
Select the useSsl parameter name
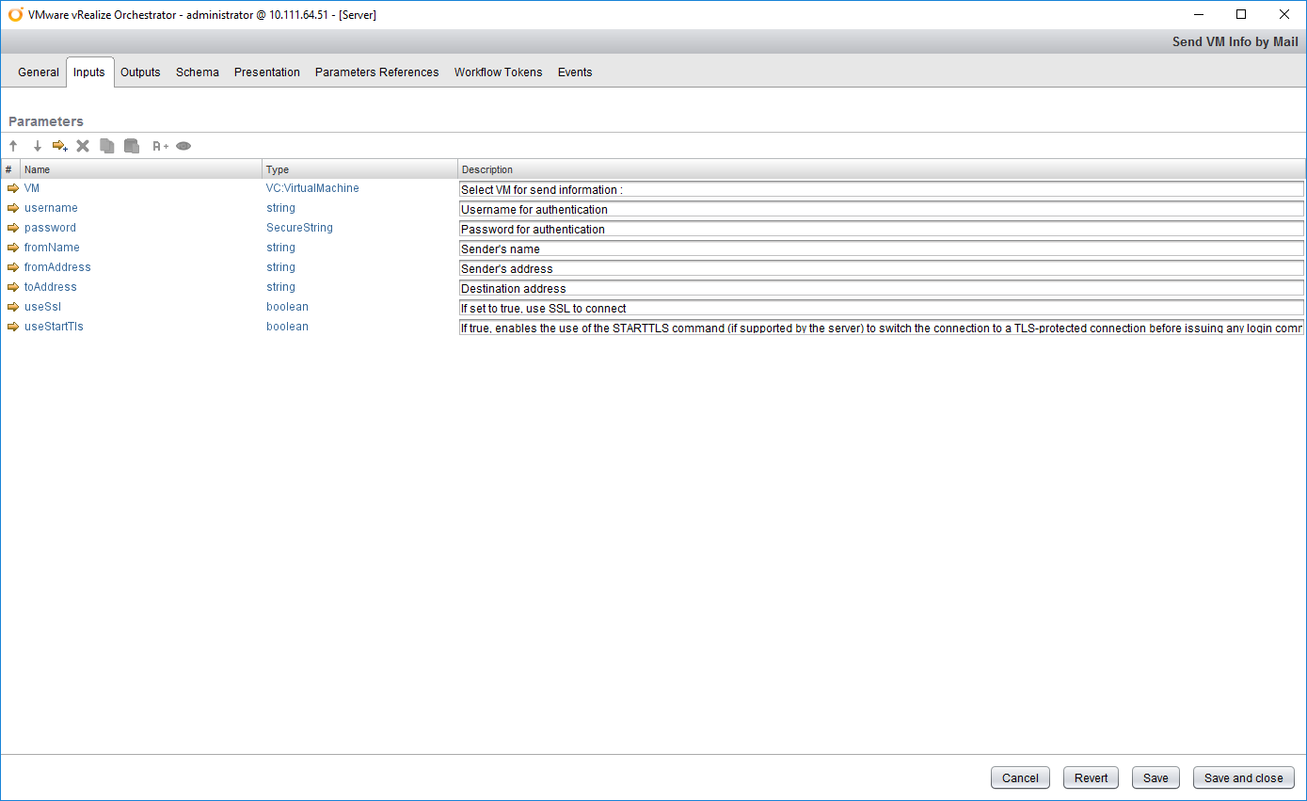tap(43, 307)
